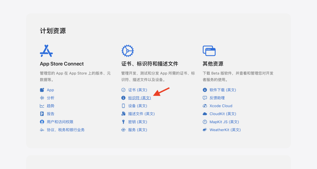Open the MapKit JS (英文) link
This screenshot has height=169, width=317.
224,122
